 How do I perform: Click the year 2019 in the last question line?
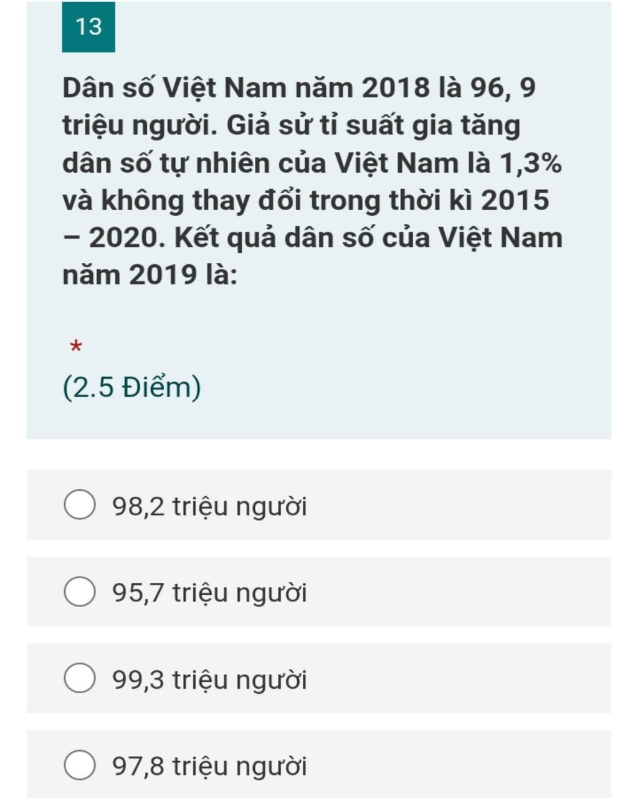pyautogui.click(x=163, y=274)
